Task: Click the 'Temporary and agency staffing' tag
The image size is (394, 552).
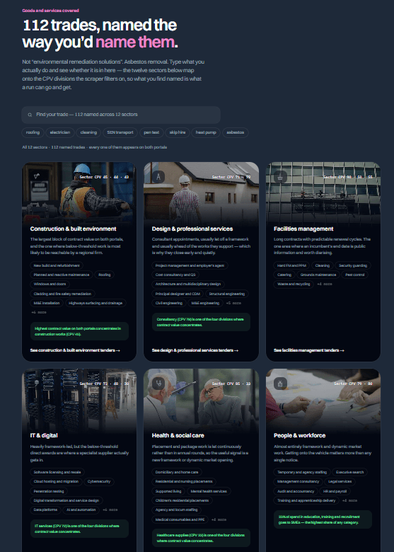Action: (x=302, y=472)
